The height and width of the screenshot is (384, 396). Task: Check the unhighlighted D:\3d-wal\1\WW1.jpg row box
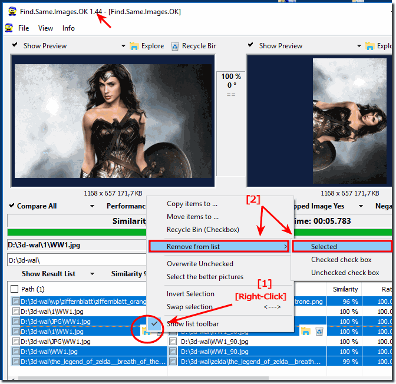coord(16,312)
